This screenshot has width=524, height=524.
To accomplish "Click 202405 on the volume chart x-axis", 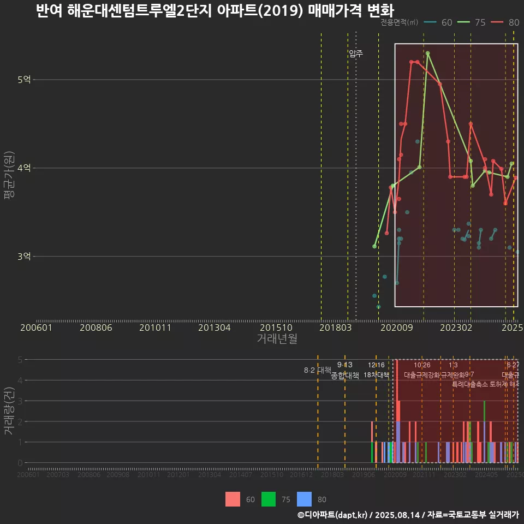I will [486, 474].
